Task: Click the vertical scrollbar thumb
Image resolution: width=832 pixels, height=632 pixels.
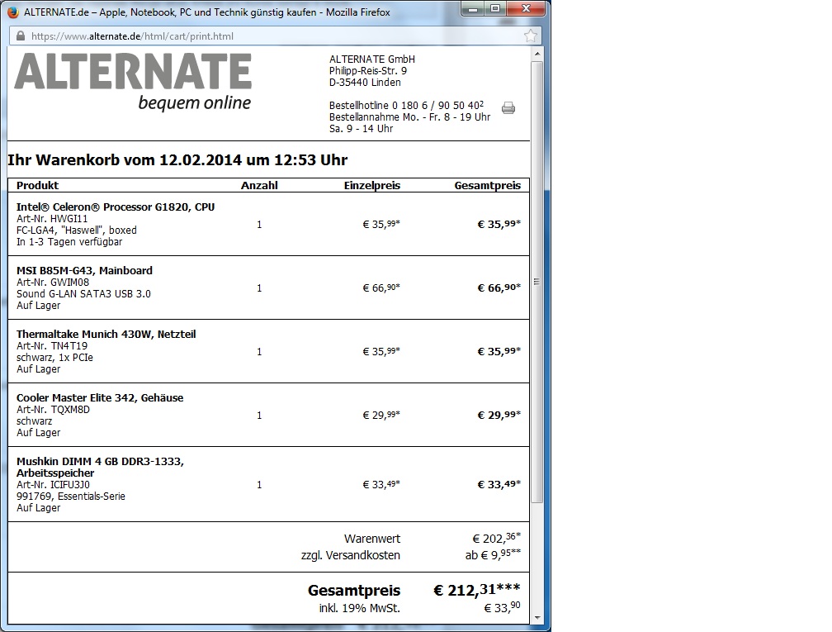Action: click(537, 282)
